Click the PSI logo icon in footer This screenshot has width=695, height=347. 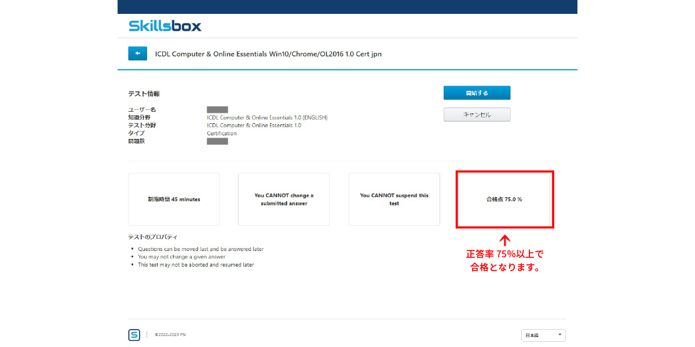tap(134, 335)
